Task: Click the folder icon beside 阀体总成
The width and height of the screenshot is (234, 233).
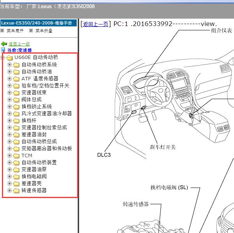Action: pyautogui.click(x=16, y=100)
